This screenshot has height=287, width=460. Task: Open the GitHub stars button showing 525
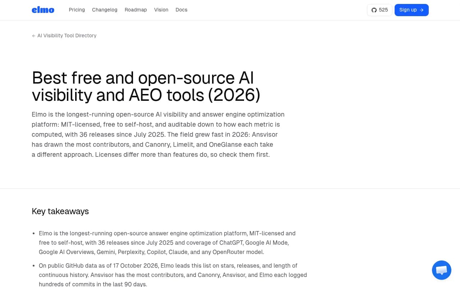pos(379,10)
